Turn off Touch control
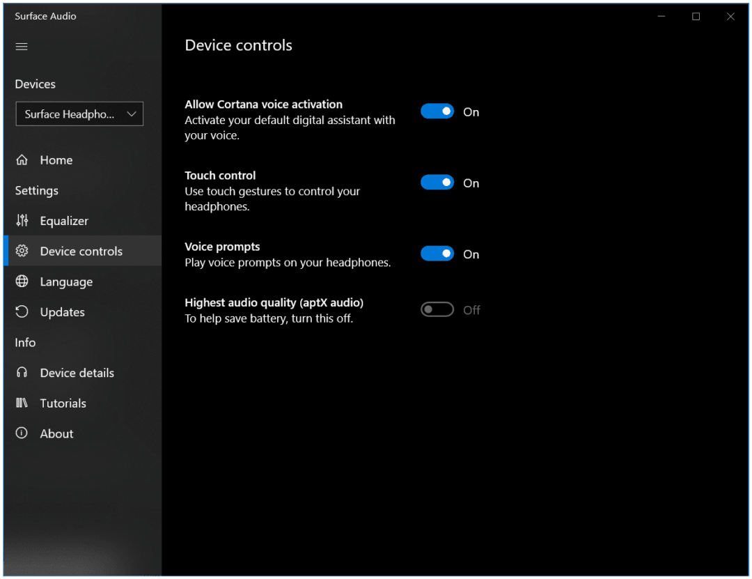The height and width of the screenshot is (579, 752). click(437, 182)
